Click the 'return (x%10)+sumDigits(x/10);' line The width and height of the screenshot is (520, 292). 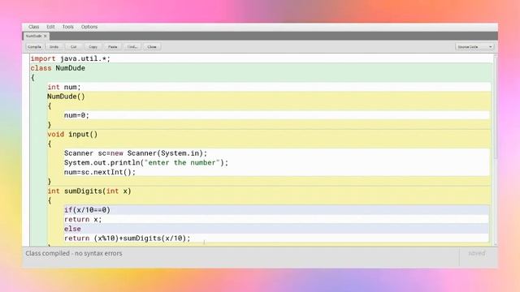128,238
